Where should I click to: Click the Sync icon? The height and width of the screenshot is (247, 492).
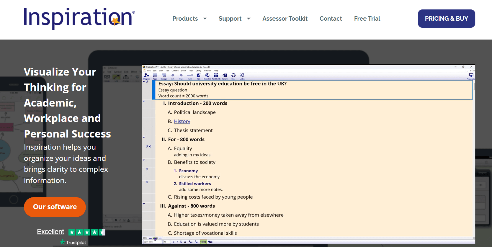[x=233, y=76]
